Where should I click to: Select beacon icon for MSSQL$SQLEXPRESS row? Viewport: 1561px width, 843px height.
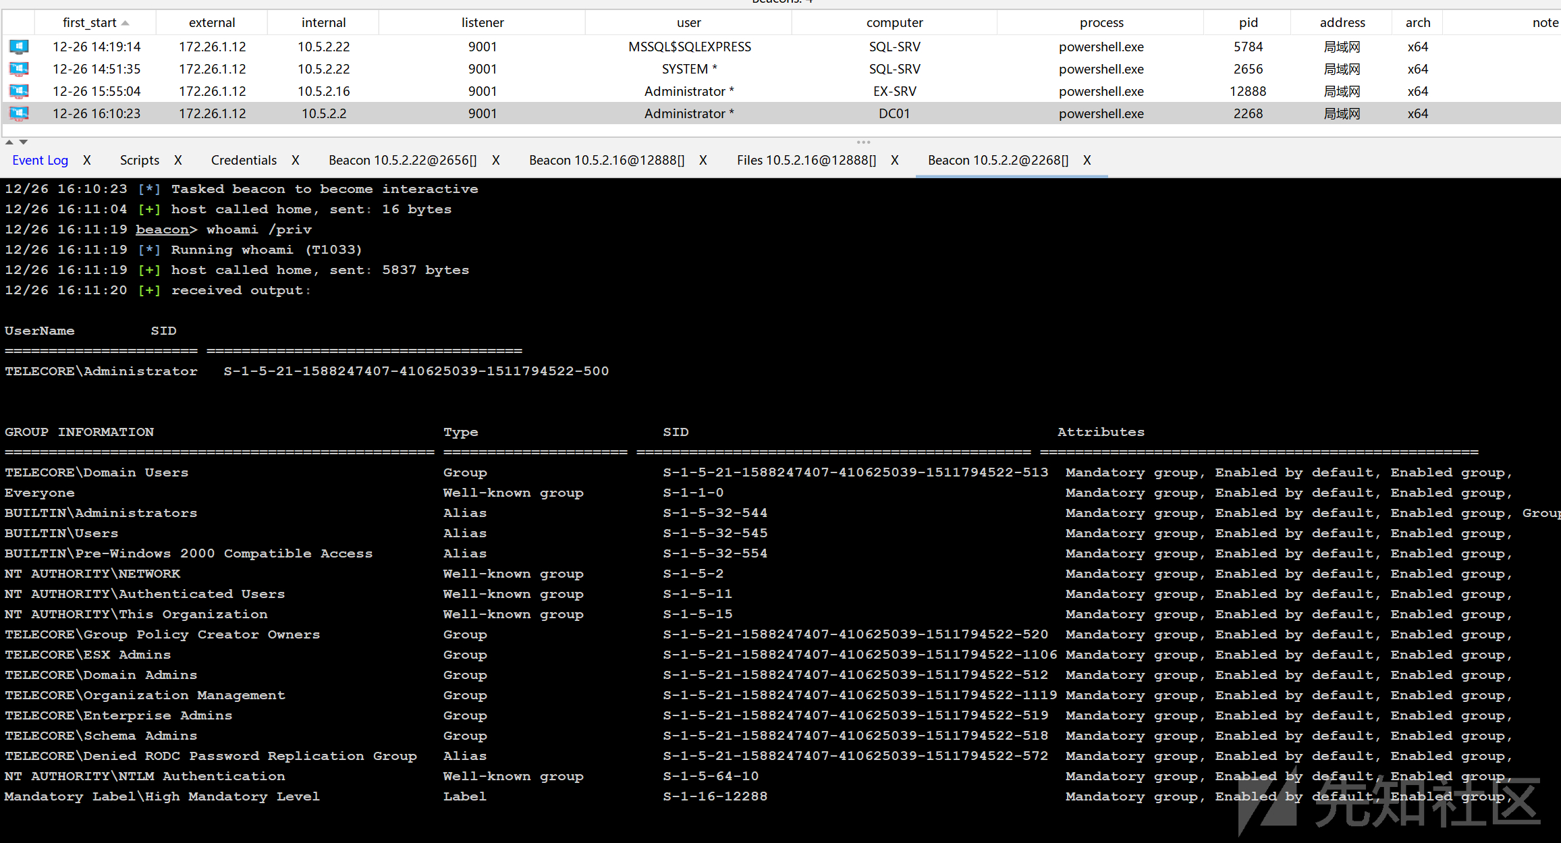coord(19,47)
